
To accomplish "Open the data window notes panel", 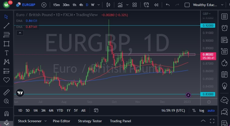I will tap(224, 51).
